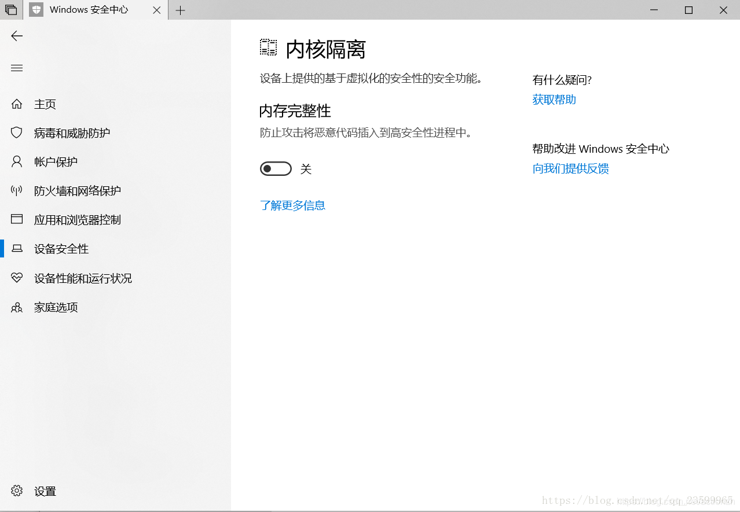Open 应用和浏览器控制 page
The image size is (740, 512).
click(x=78, y=220)
